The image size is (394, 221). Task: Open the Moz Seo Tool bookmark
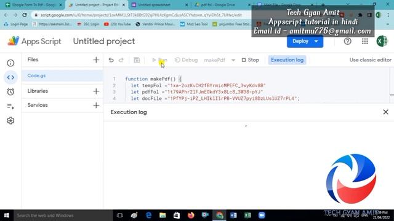pyautogui.click(x=194, y=24)
